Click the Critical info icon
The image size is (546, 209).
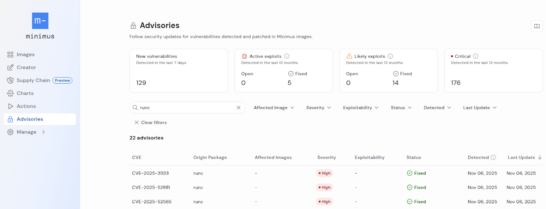point(476,56)
